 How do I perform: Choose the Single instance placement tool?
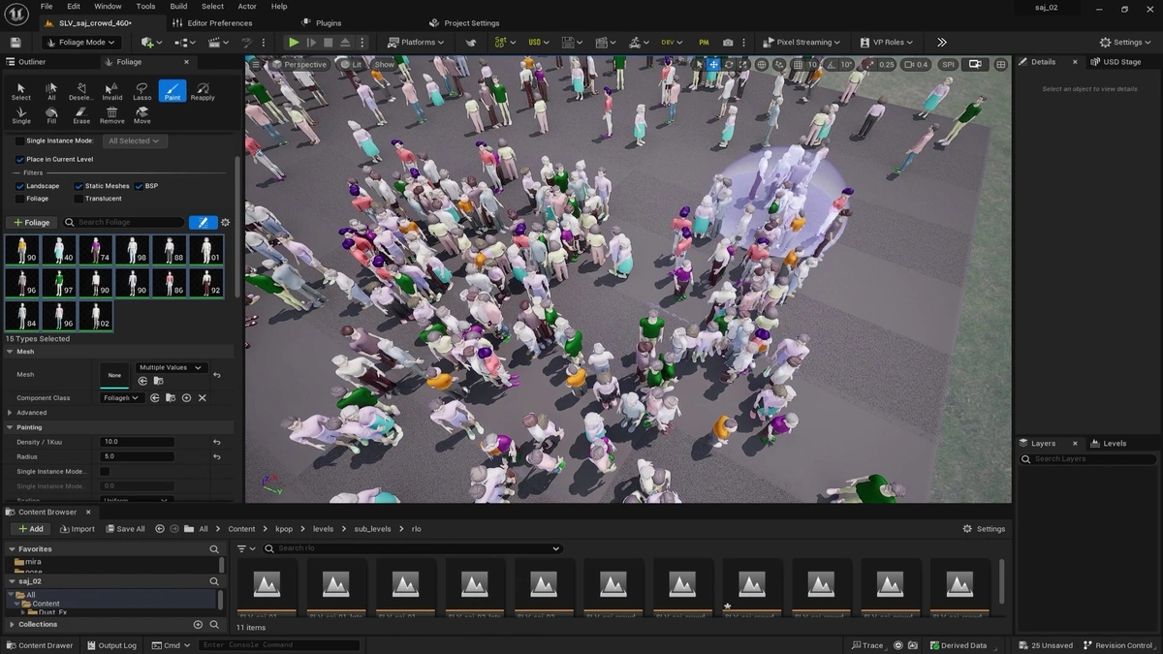tap(20, 114)
